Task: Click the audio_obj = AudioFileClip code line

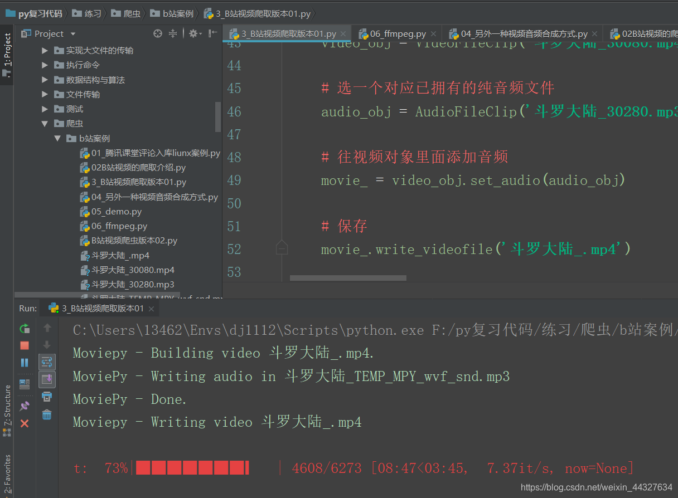Action: (x=499, y=111)
